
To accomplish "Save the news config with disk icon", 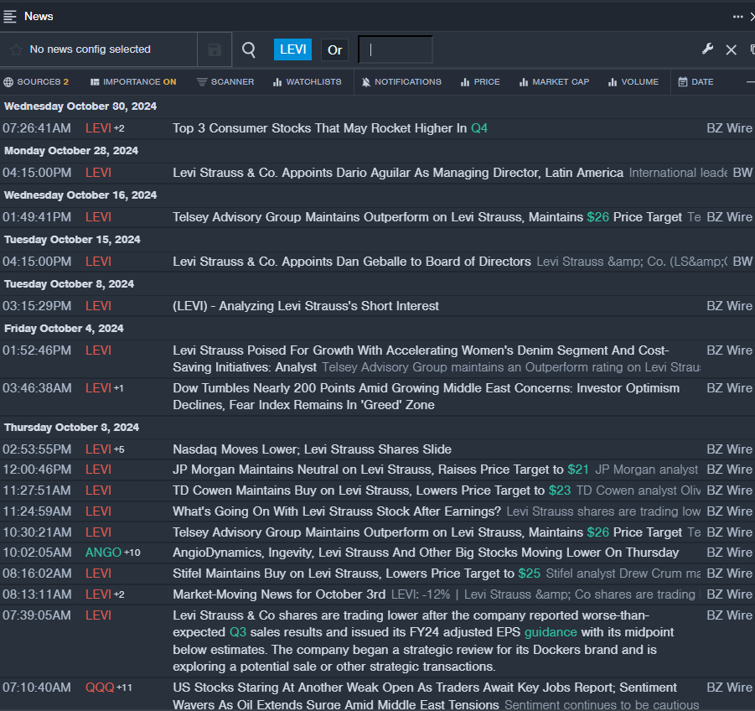I will tap(215, 50).
